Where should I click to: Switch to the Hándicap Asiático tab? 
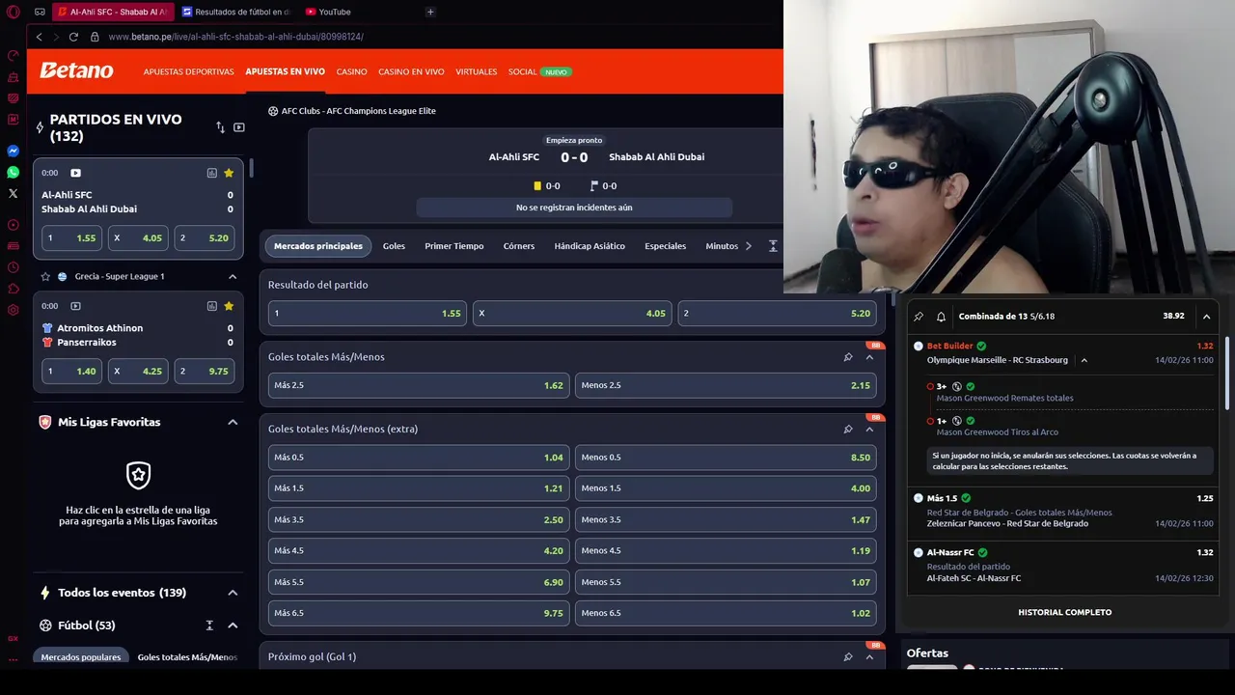590,246
